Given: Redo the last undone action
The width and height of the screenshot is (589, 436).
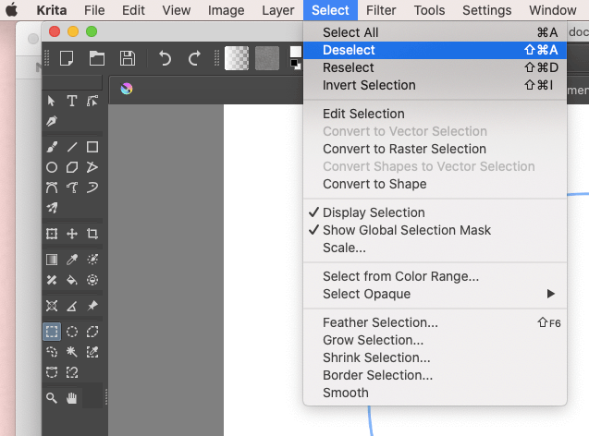Looking at the screenshot, I should pos(194,58).
